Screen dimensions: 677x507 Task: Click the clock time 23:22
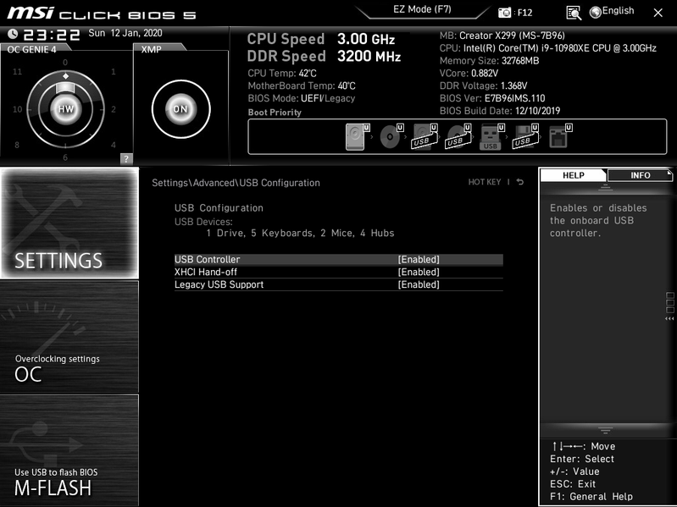52,35
